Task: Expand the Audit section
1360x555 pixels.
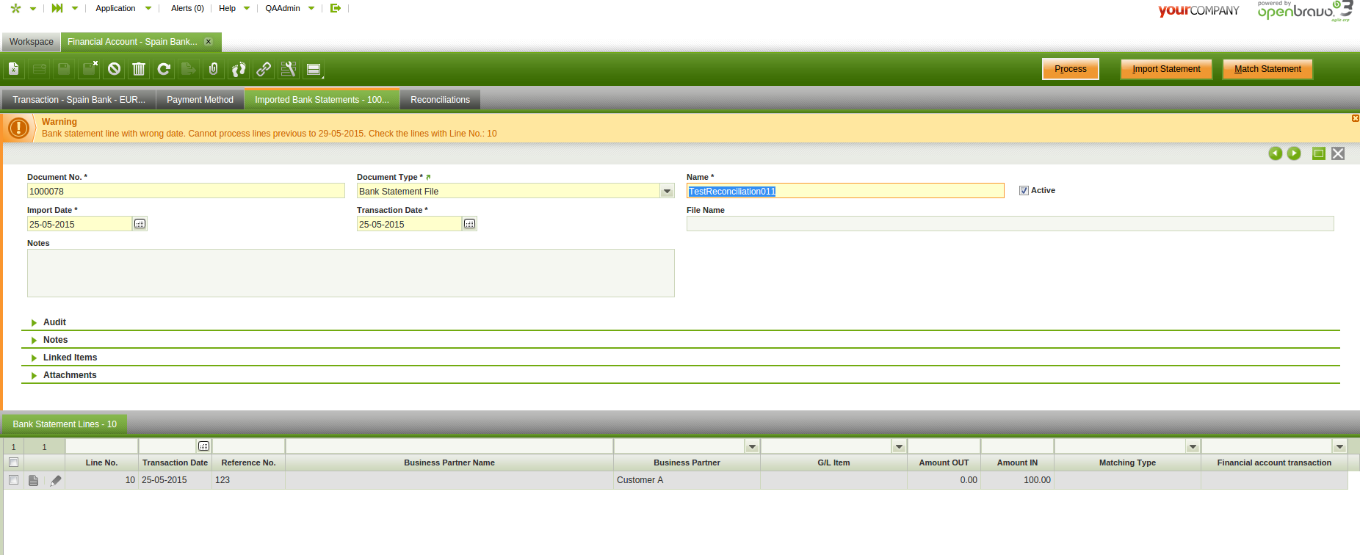Action: (x=54, y=322)
